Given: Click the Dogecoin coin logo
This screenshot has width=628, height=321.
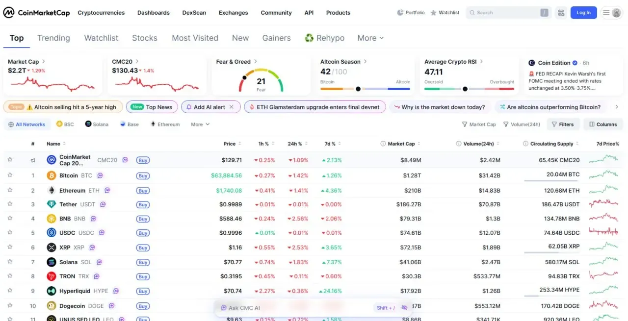Looking at the screenshot, I should [51, 306].
